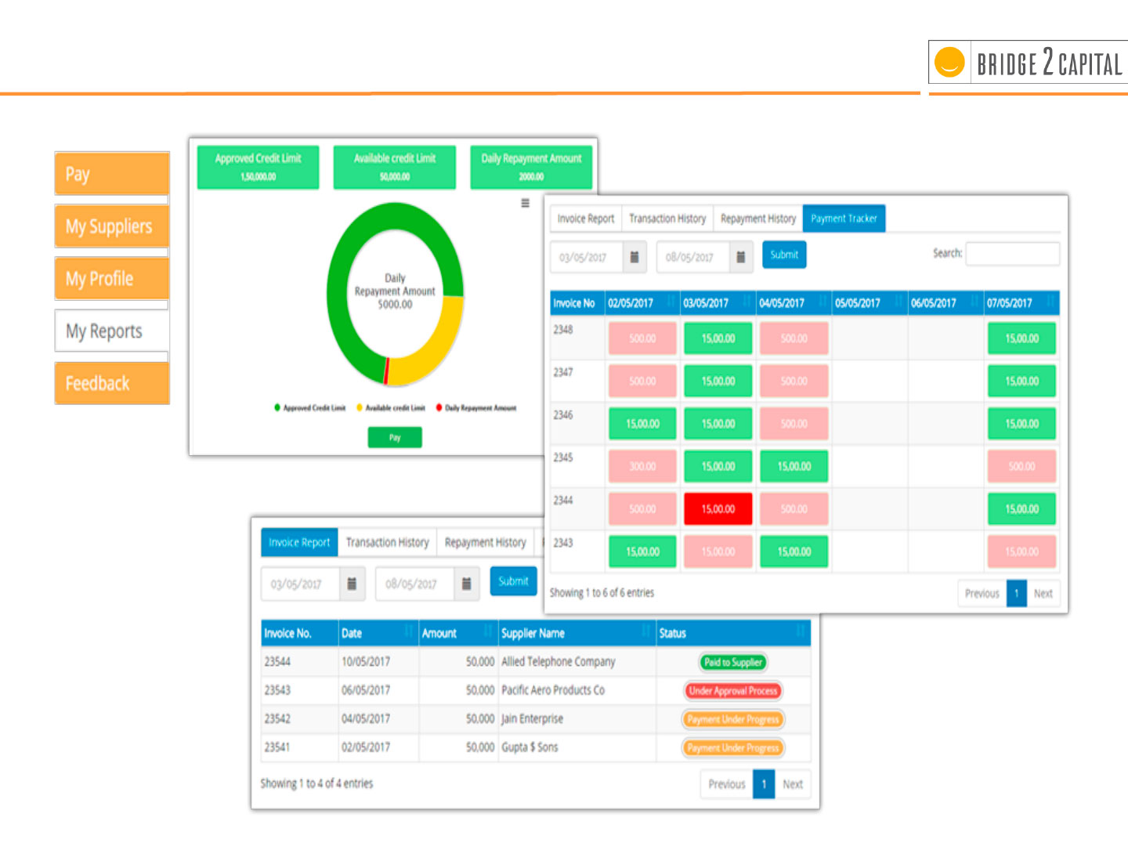Open calendar picker for Invoice Report start date

352,584
